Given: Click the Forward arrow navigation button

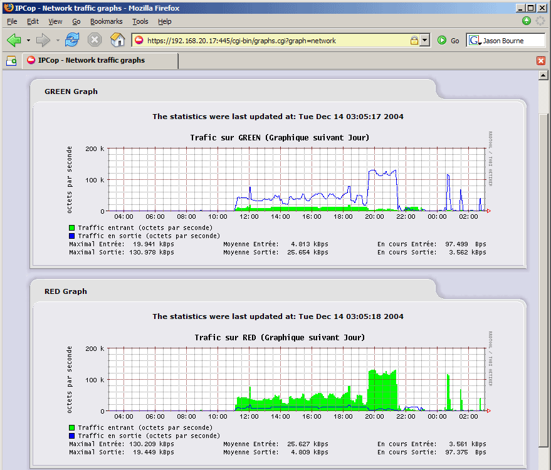Looking at the screenshot, I should (x=43, y=40).
